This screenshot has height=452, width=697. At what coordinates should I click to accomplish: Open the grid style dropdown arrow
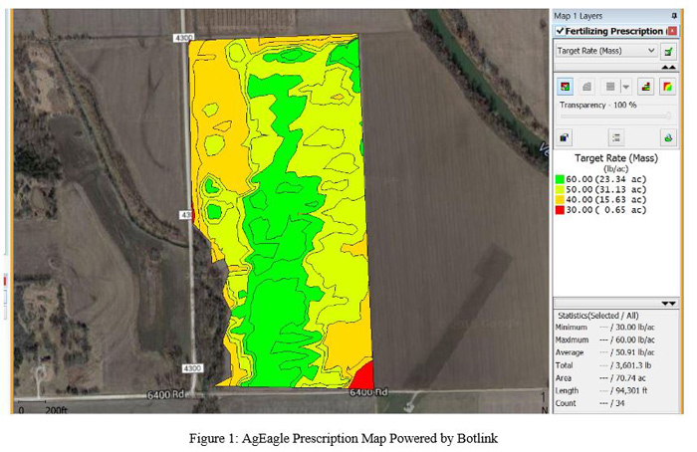click(625, 88)
